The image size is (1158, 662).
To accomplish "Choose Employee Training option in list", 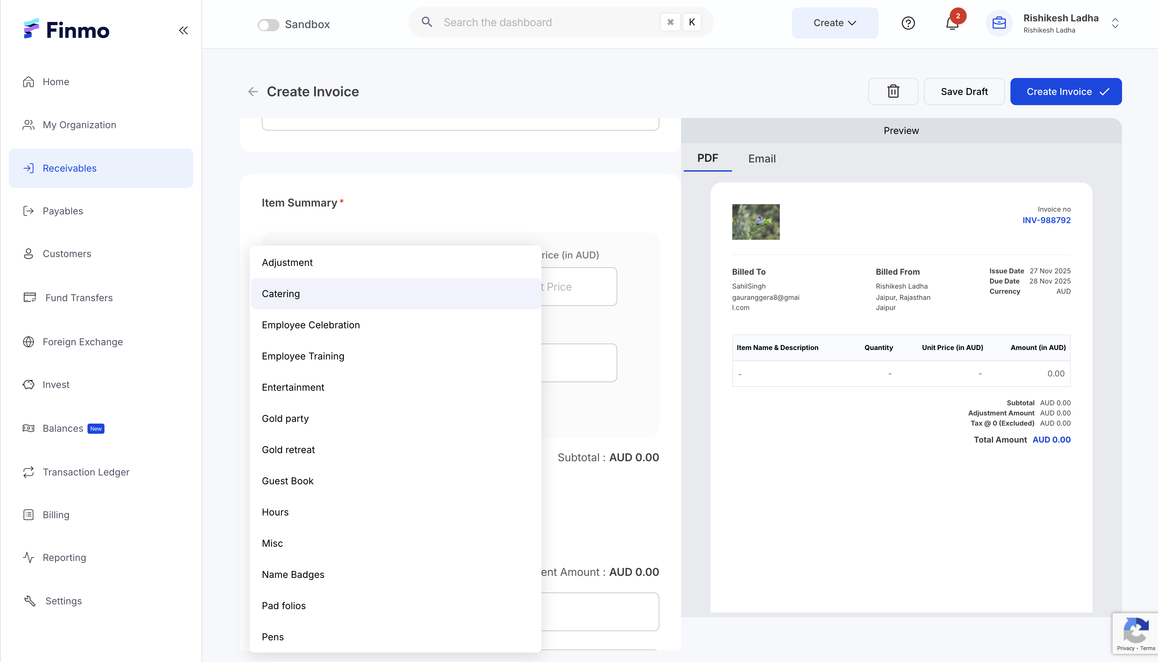I will (x=303, y=356).
